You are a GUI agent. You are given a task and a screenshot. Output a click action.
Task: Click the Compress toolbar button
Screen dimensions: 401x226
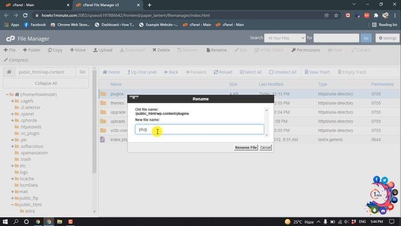click(16, 60)
